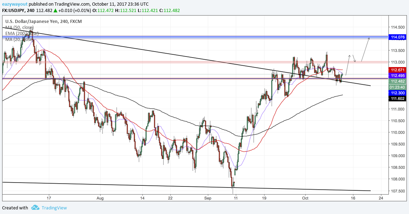Click the MA (20, close) indicator label
Viewport: 409px width, 214px height.
pyautogui.click(x=19, y=40)
